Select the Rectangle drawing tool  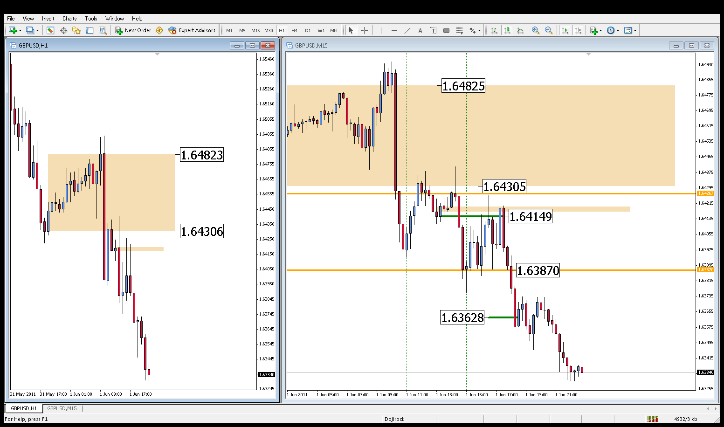click(x=446, y=30)
